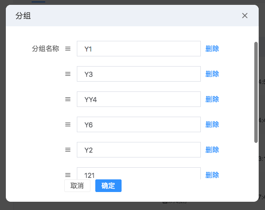
Task: Click the drag handle icon beside YY4
Action: tap(68, 99)
